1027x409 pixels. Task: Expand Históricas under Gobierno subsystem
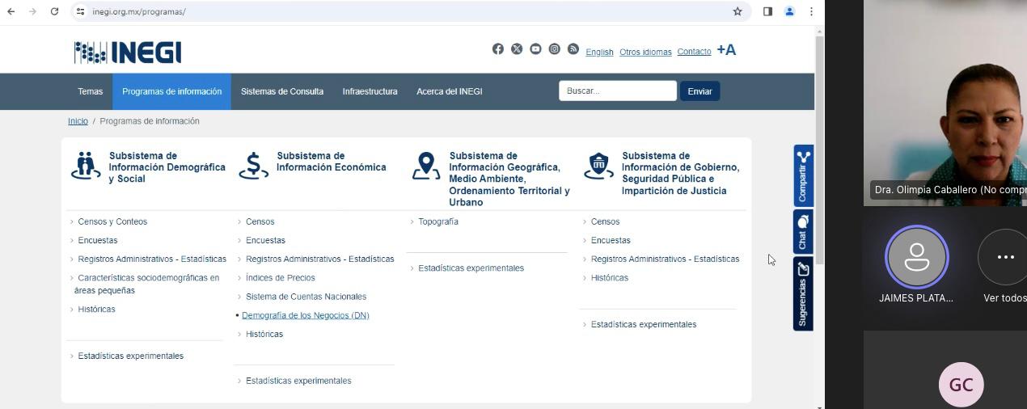[x=609, y=278]
